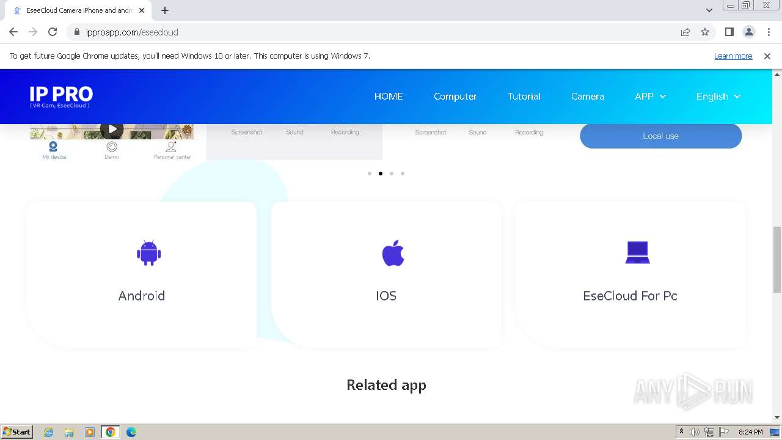Open the Computer menu item
This screenshot has height=440, width=782.
click(455, 97)
